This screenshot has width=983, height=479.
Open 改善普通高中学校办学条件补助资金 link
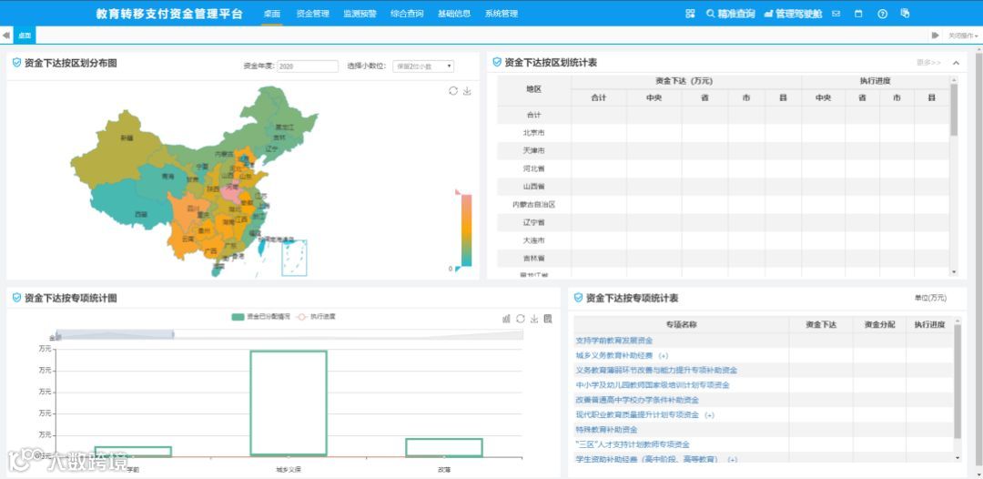tap(637, 400)
